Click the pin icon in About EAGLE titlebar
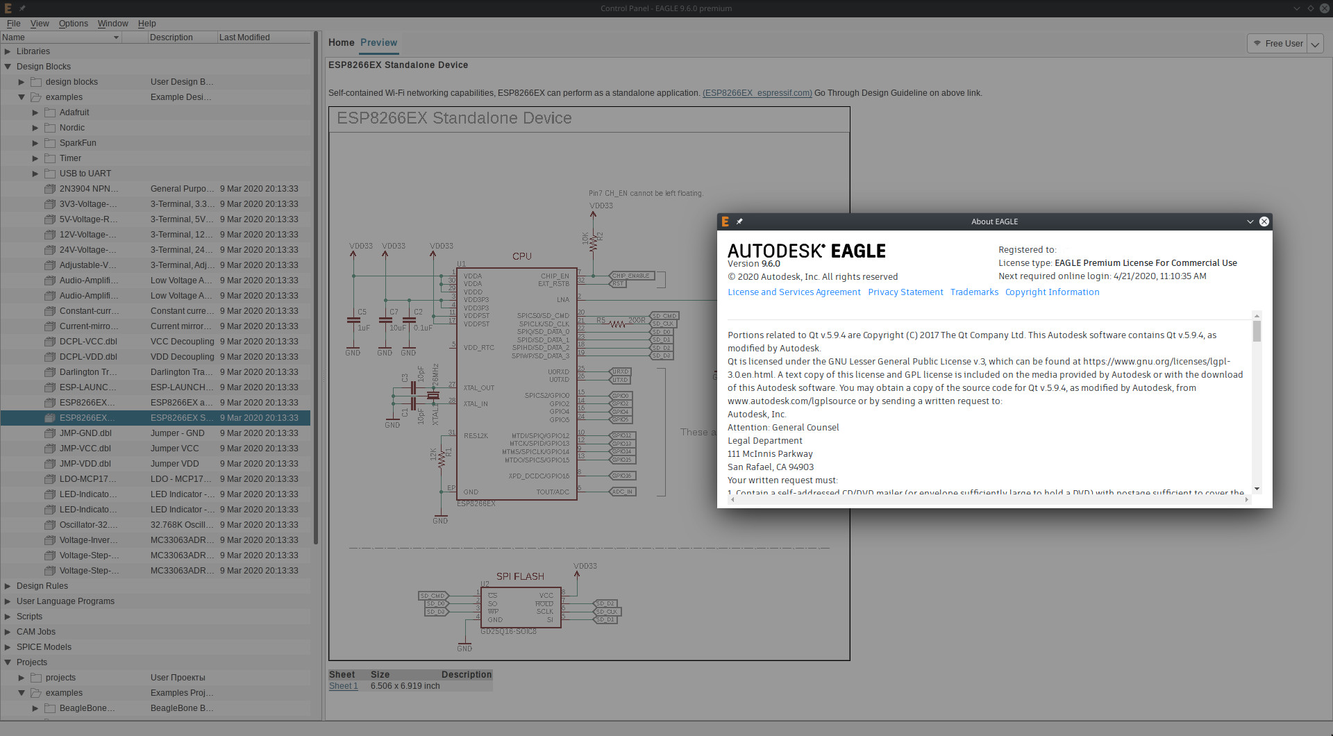 [x=739, y=221]
